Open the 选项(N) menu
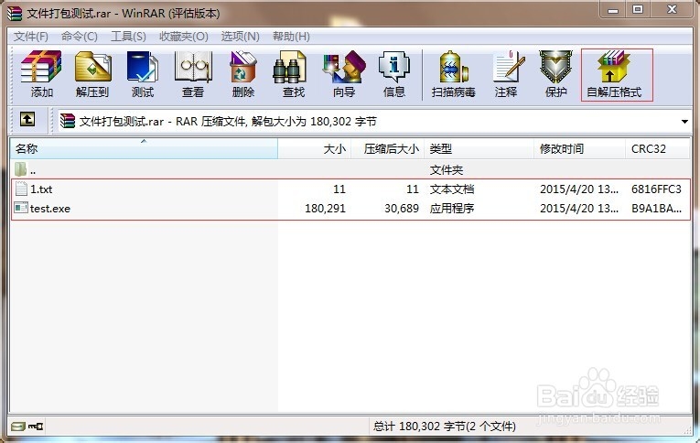 (x=240, y=37)
